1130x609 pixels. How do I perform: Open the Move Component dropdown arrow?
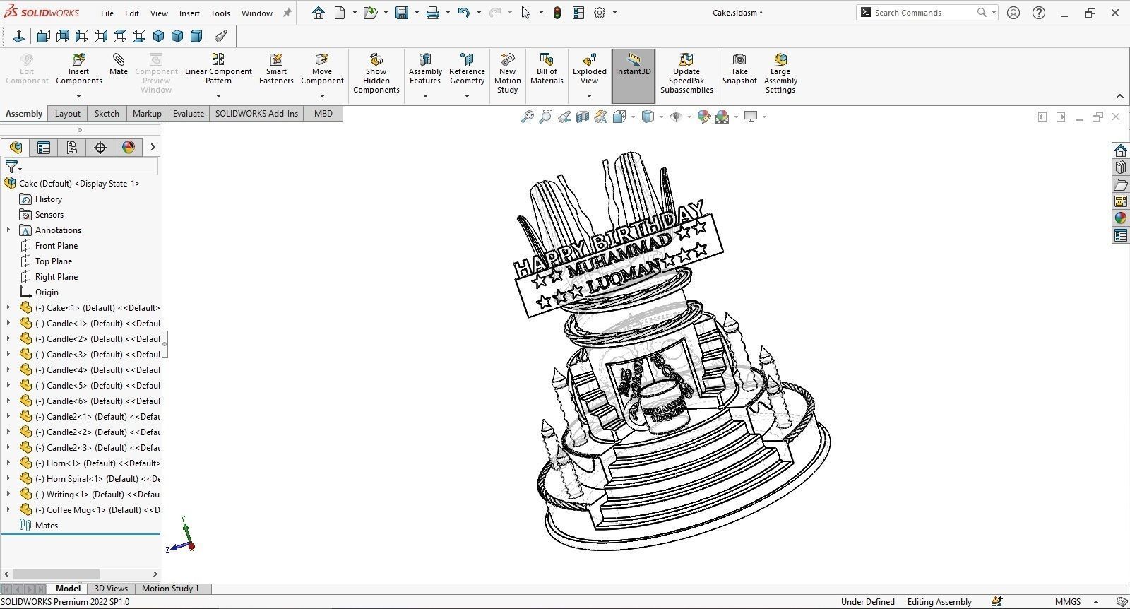tap(322, 96)
